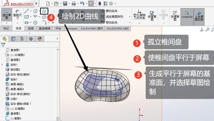Switch to the 直接编辑 tab
Viewport: 214px width, 121px height.
[44, 28]
